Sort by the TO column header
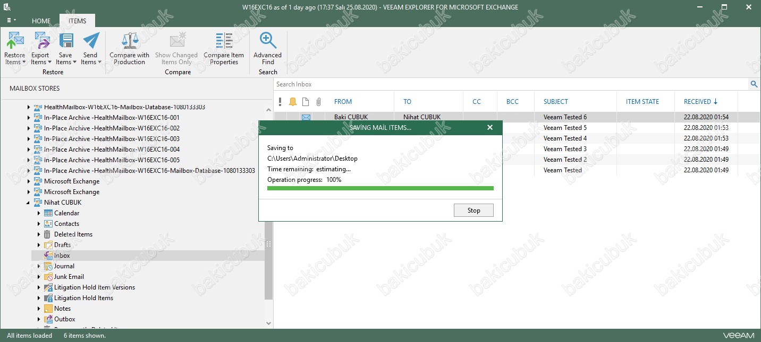Viewport: 761px width, 342px height. [x=408, y=102]
